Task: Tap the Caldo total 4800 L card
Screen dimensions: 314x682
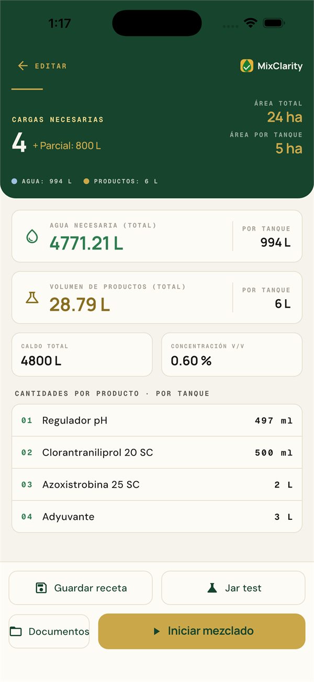Action: 82,355
